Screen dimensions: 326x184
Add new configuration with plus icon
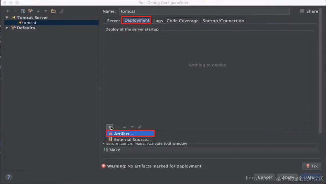coord(8,11)
